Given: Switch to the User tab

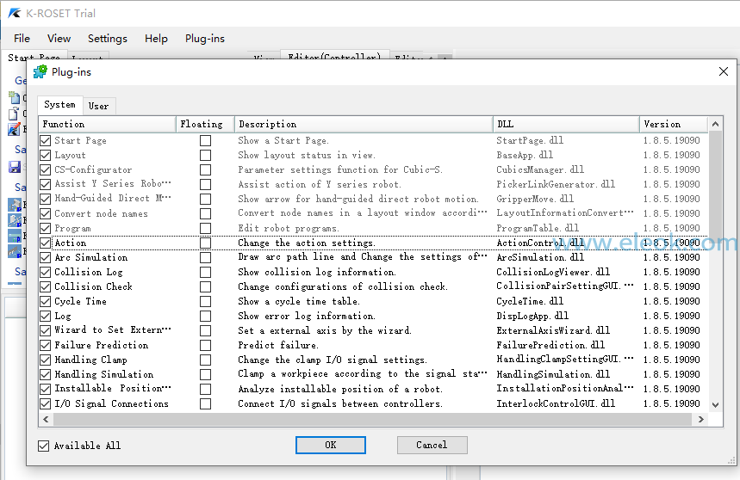Looking at the screenshot, I should (x=98, y=106).
